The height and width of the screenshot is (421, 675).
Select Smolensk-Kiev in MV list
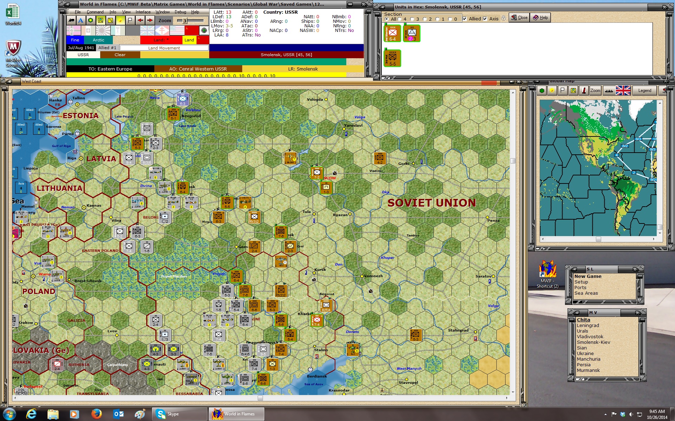[593, 342]
